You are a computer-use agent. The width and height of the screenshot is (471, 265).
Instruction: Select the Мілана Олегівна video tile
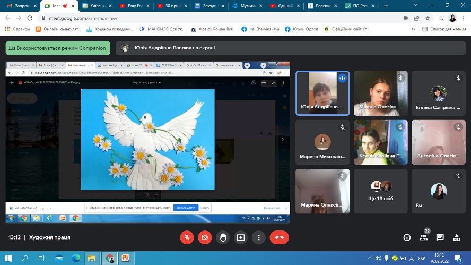tap(381, 93)
